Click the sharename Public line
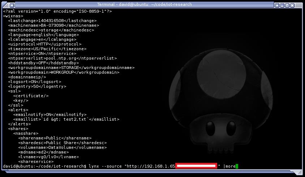Image resolution: width=305 pixels, height=177 pixels. [x=55, y=138]
